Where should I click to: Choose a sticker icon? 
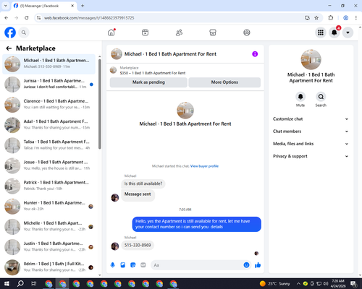click(x=133, y=265)
